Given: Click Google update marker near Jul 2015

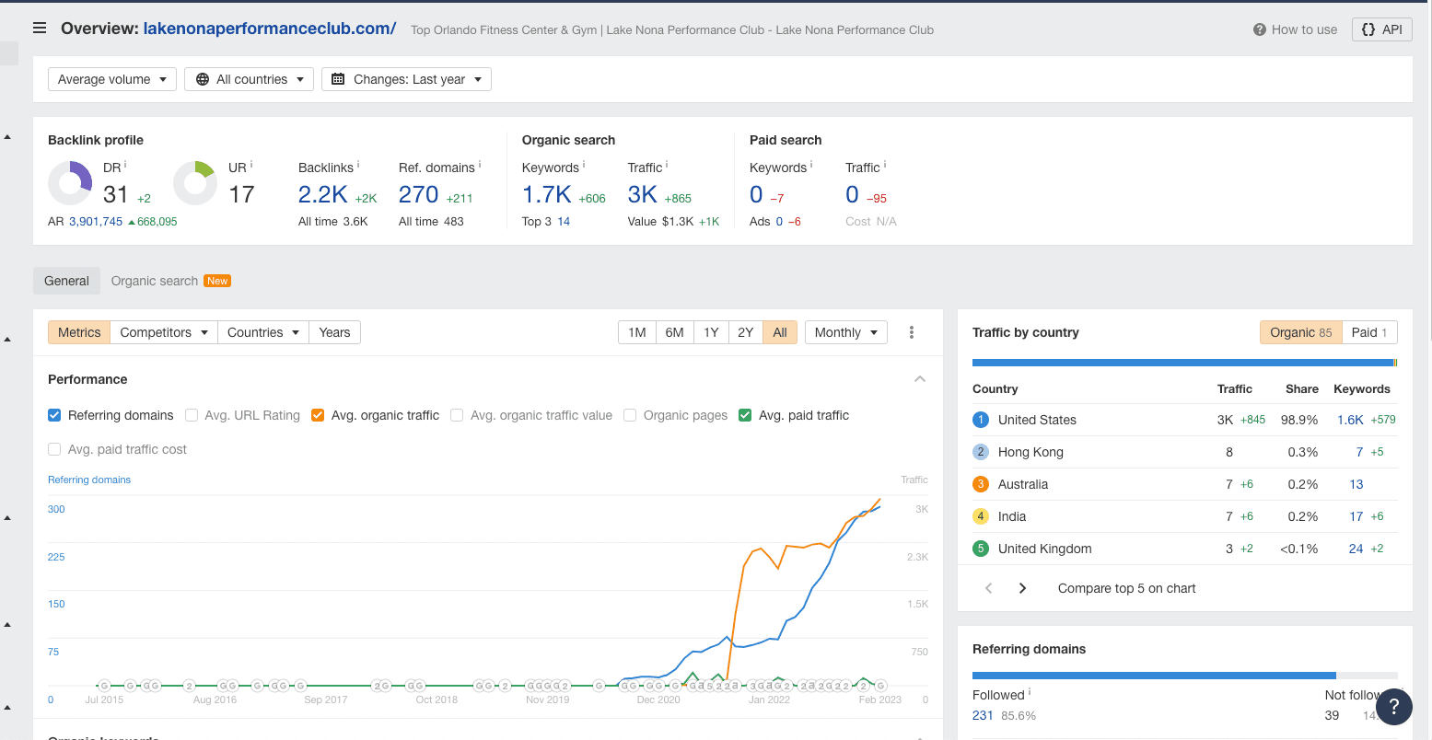Looking at the screenshot, I should [104, 686].
